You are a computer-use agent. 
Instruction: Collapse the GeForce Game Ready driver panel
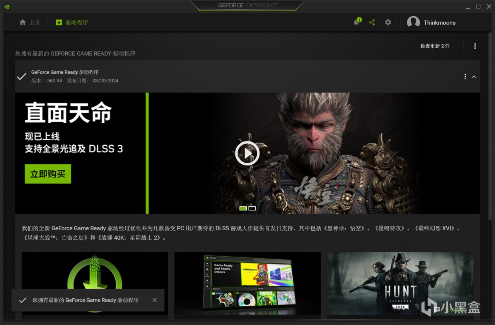point(474,77)
